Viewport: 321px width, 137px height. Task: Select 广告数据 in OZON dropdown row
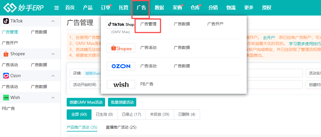click(x=182, y=66)
